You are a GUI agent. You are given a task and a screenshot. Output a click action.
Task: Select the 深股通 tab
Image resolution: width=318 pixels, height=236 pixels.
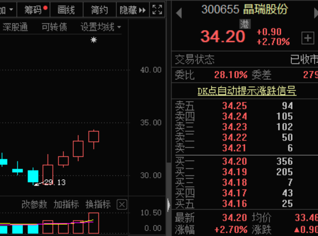15,27
